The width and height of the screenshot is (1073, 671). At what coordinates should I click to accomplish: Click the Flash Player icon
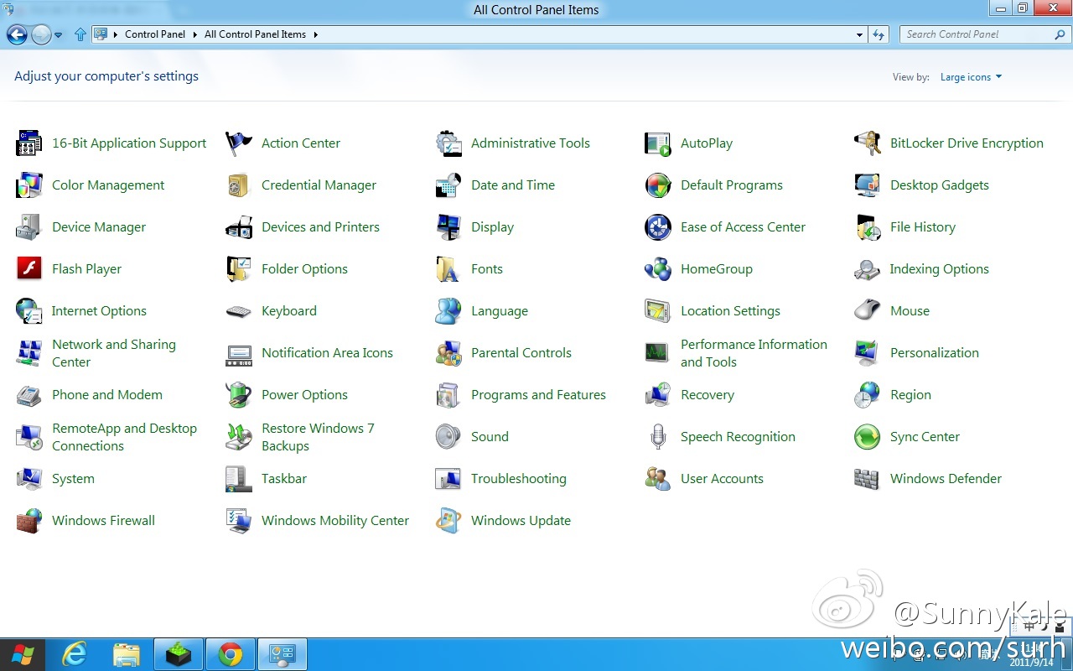click(x=29, y=269)
